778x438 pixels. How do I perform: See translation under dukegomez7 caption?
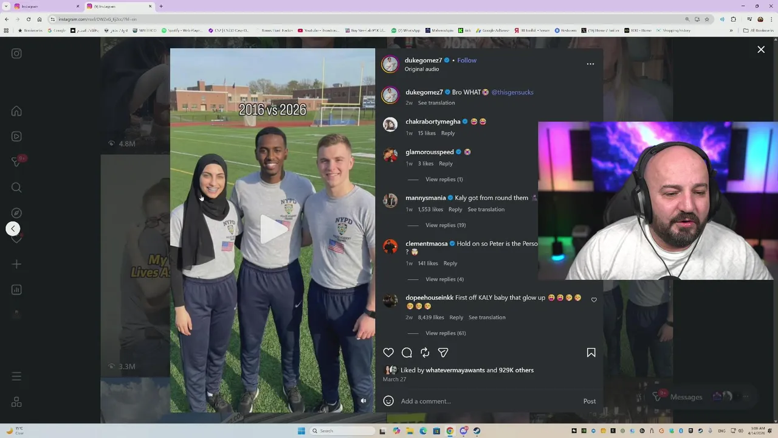coord(436,103)
